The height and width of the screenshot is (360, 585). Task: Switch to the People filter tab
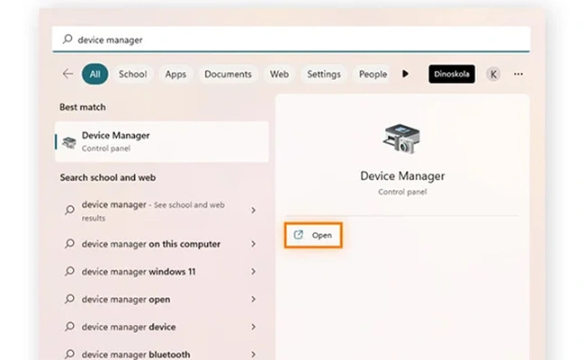[x=373, y=74]
